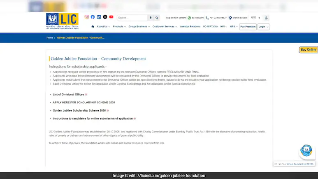
Task: Click the Golden Jubilee Foundation – Community Development heading
Action: click(x=98, y=59)
